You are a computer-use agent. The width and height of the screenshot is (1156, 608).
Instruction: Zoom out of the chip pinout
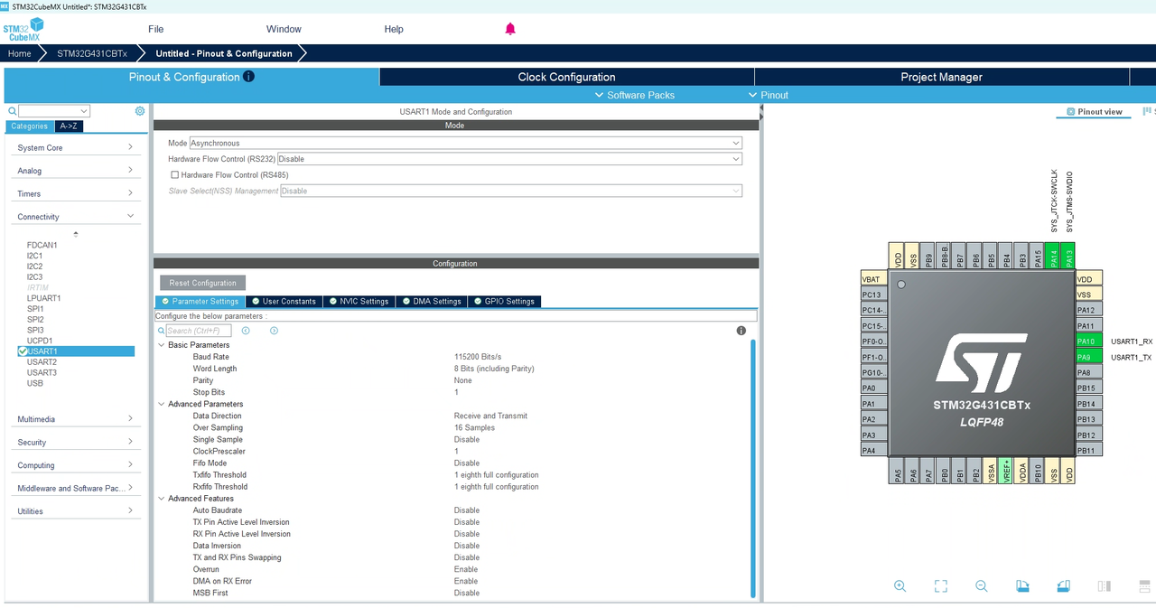pyautogui.click(x=982, y=586)
